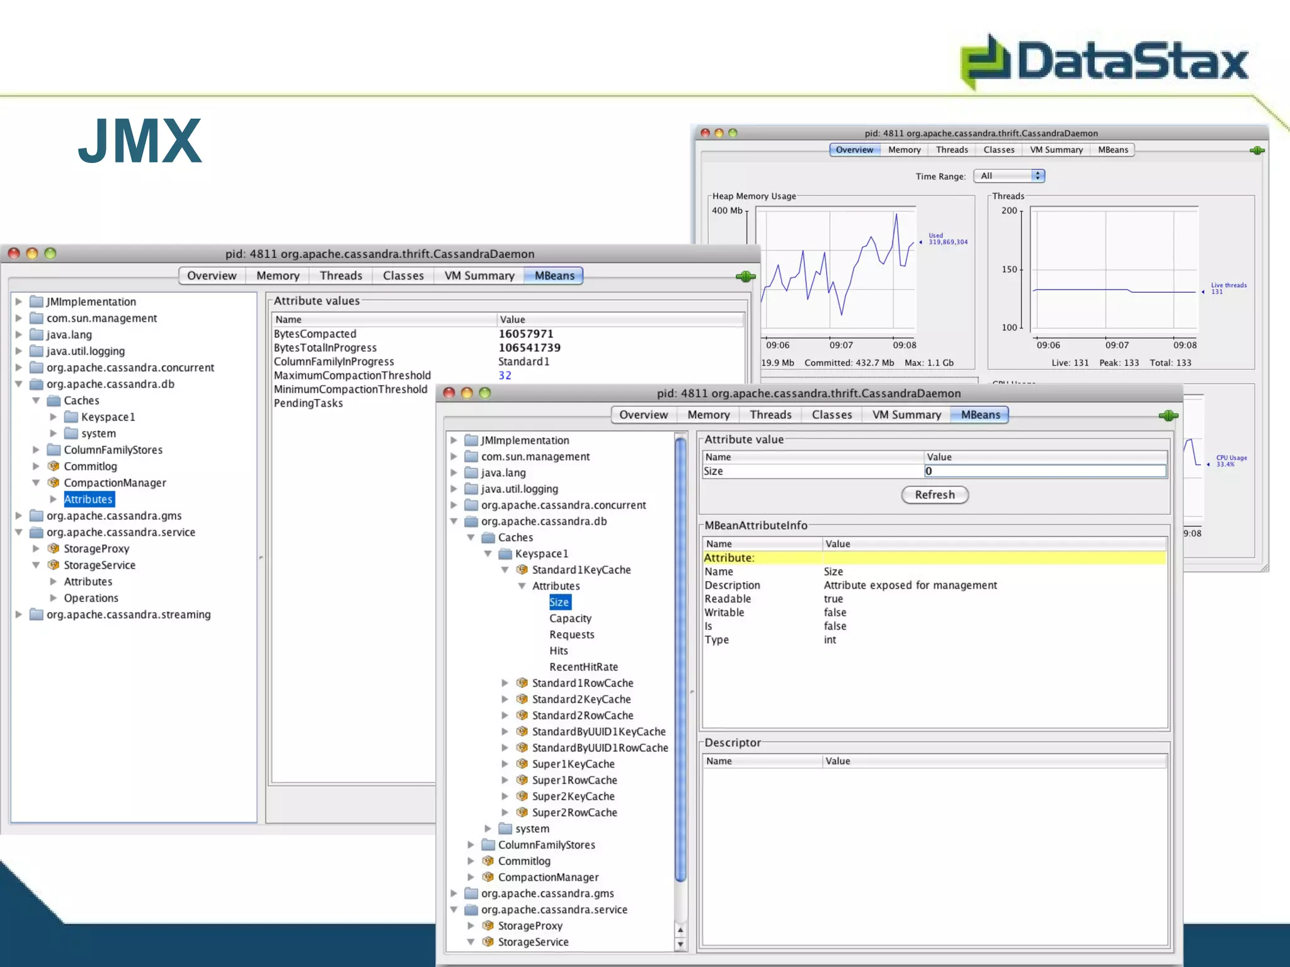Image resolution: width=1290 pixels, height=967 pixels.
Task: Expand the Standard1RowCache tree node
Action: coord(505,683)
